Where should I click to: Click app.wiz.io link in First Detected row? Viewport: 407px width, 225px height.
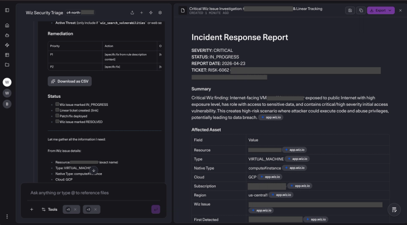tap(315, 219)
